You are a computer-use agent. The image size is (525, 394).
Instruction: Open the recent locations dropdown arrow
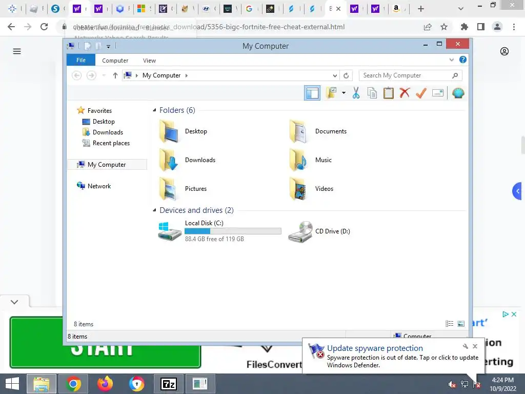coord(104,75)
